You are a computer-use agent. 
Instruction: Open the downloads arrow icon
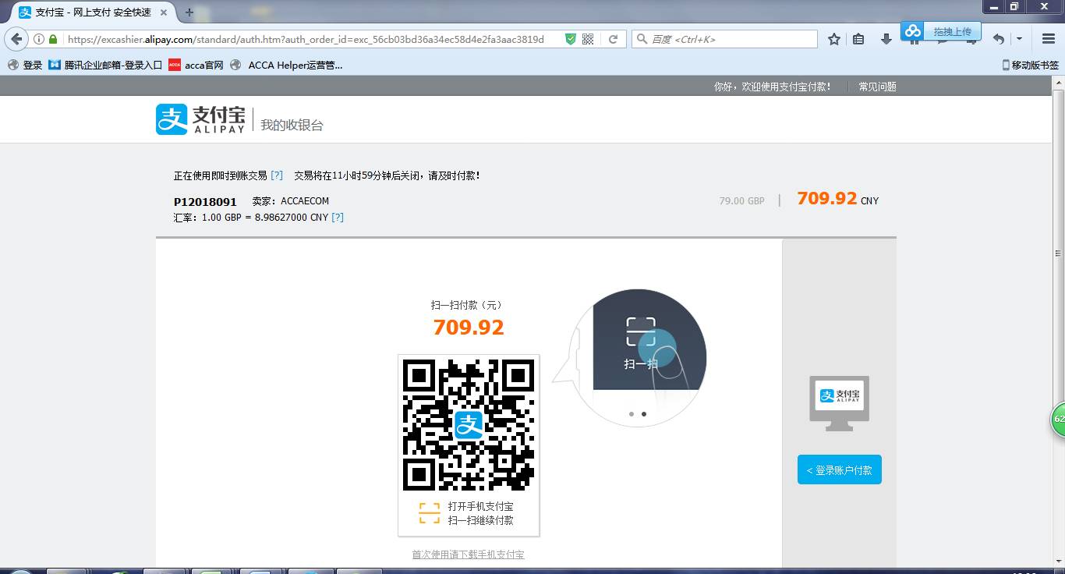(886, 39)
